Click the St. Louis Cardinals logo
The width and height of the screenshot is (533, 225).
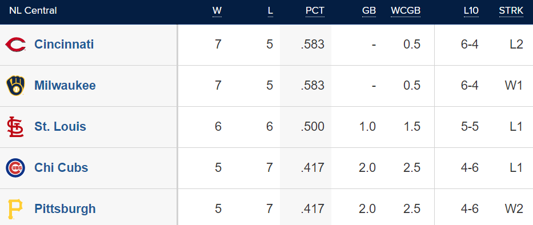point(15,127)
